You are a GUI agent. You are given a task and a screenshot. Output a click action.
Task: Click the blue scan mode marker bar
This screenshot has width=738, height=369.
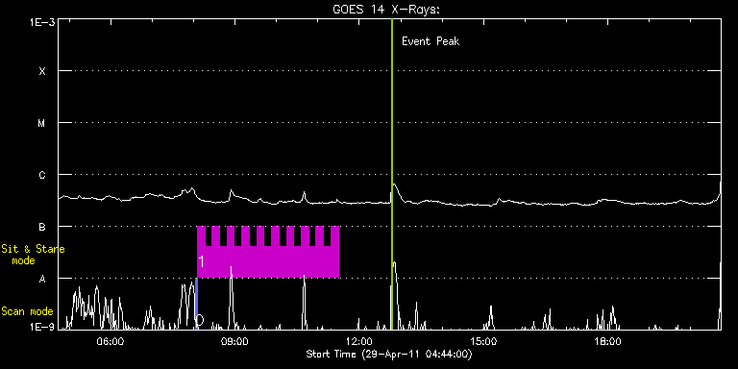[x=196, y=304]
